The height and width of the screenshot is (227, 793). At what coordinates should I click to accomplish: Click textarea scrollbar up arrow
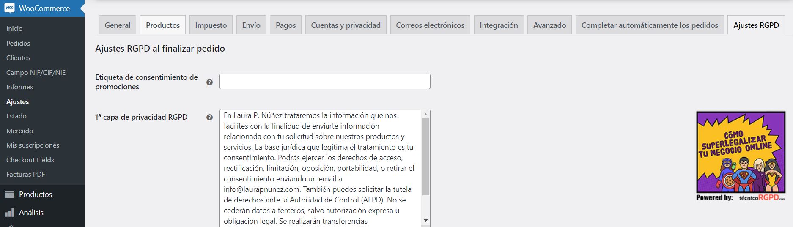pos(425,114)
